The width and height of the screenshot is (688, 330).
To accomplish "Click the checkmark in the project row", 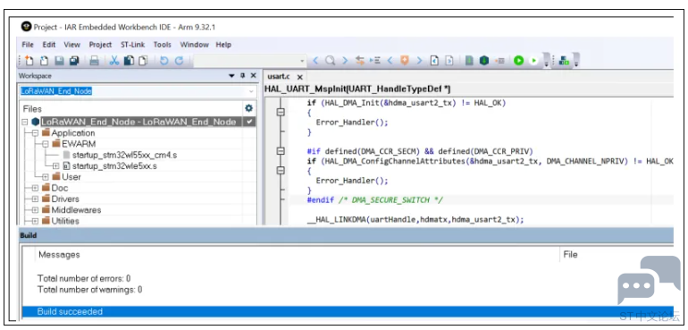I will click(250, 122).
